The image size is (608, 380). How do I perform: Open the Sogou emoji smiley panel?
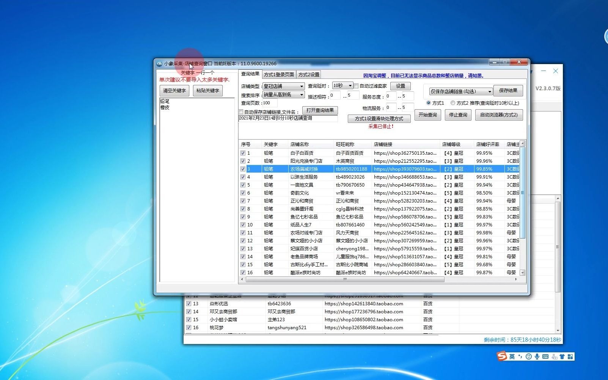(x=529, y=356)
